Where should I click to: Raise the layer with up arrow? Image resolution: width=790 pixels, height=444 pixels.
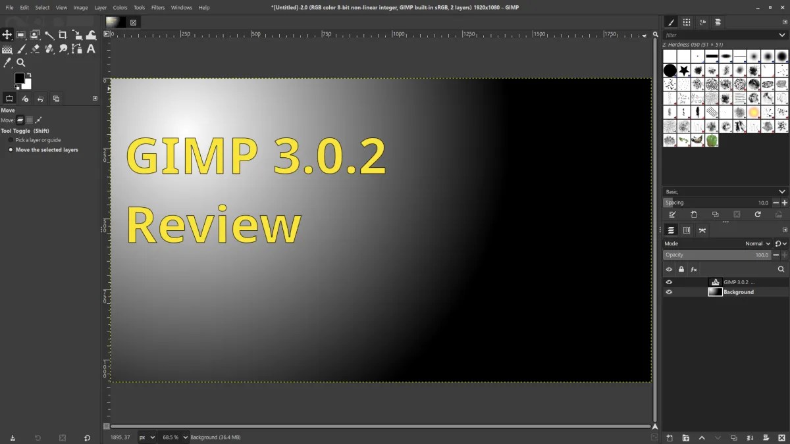pos(702,438)
